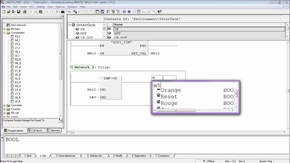Open the Edit menu

tap(15, 7)
